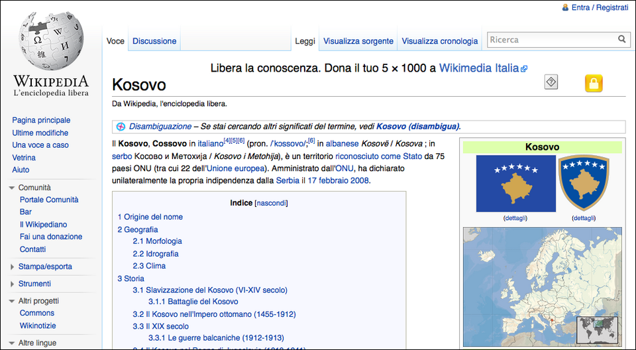Click the disambiguation icon in the notice
This screenshot has height=350, width=636.
pos(121,126)
